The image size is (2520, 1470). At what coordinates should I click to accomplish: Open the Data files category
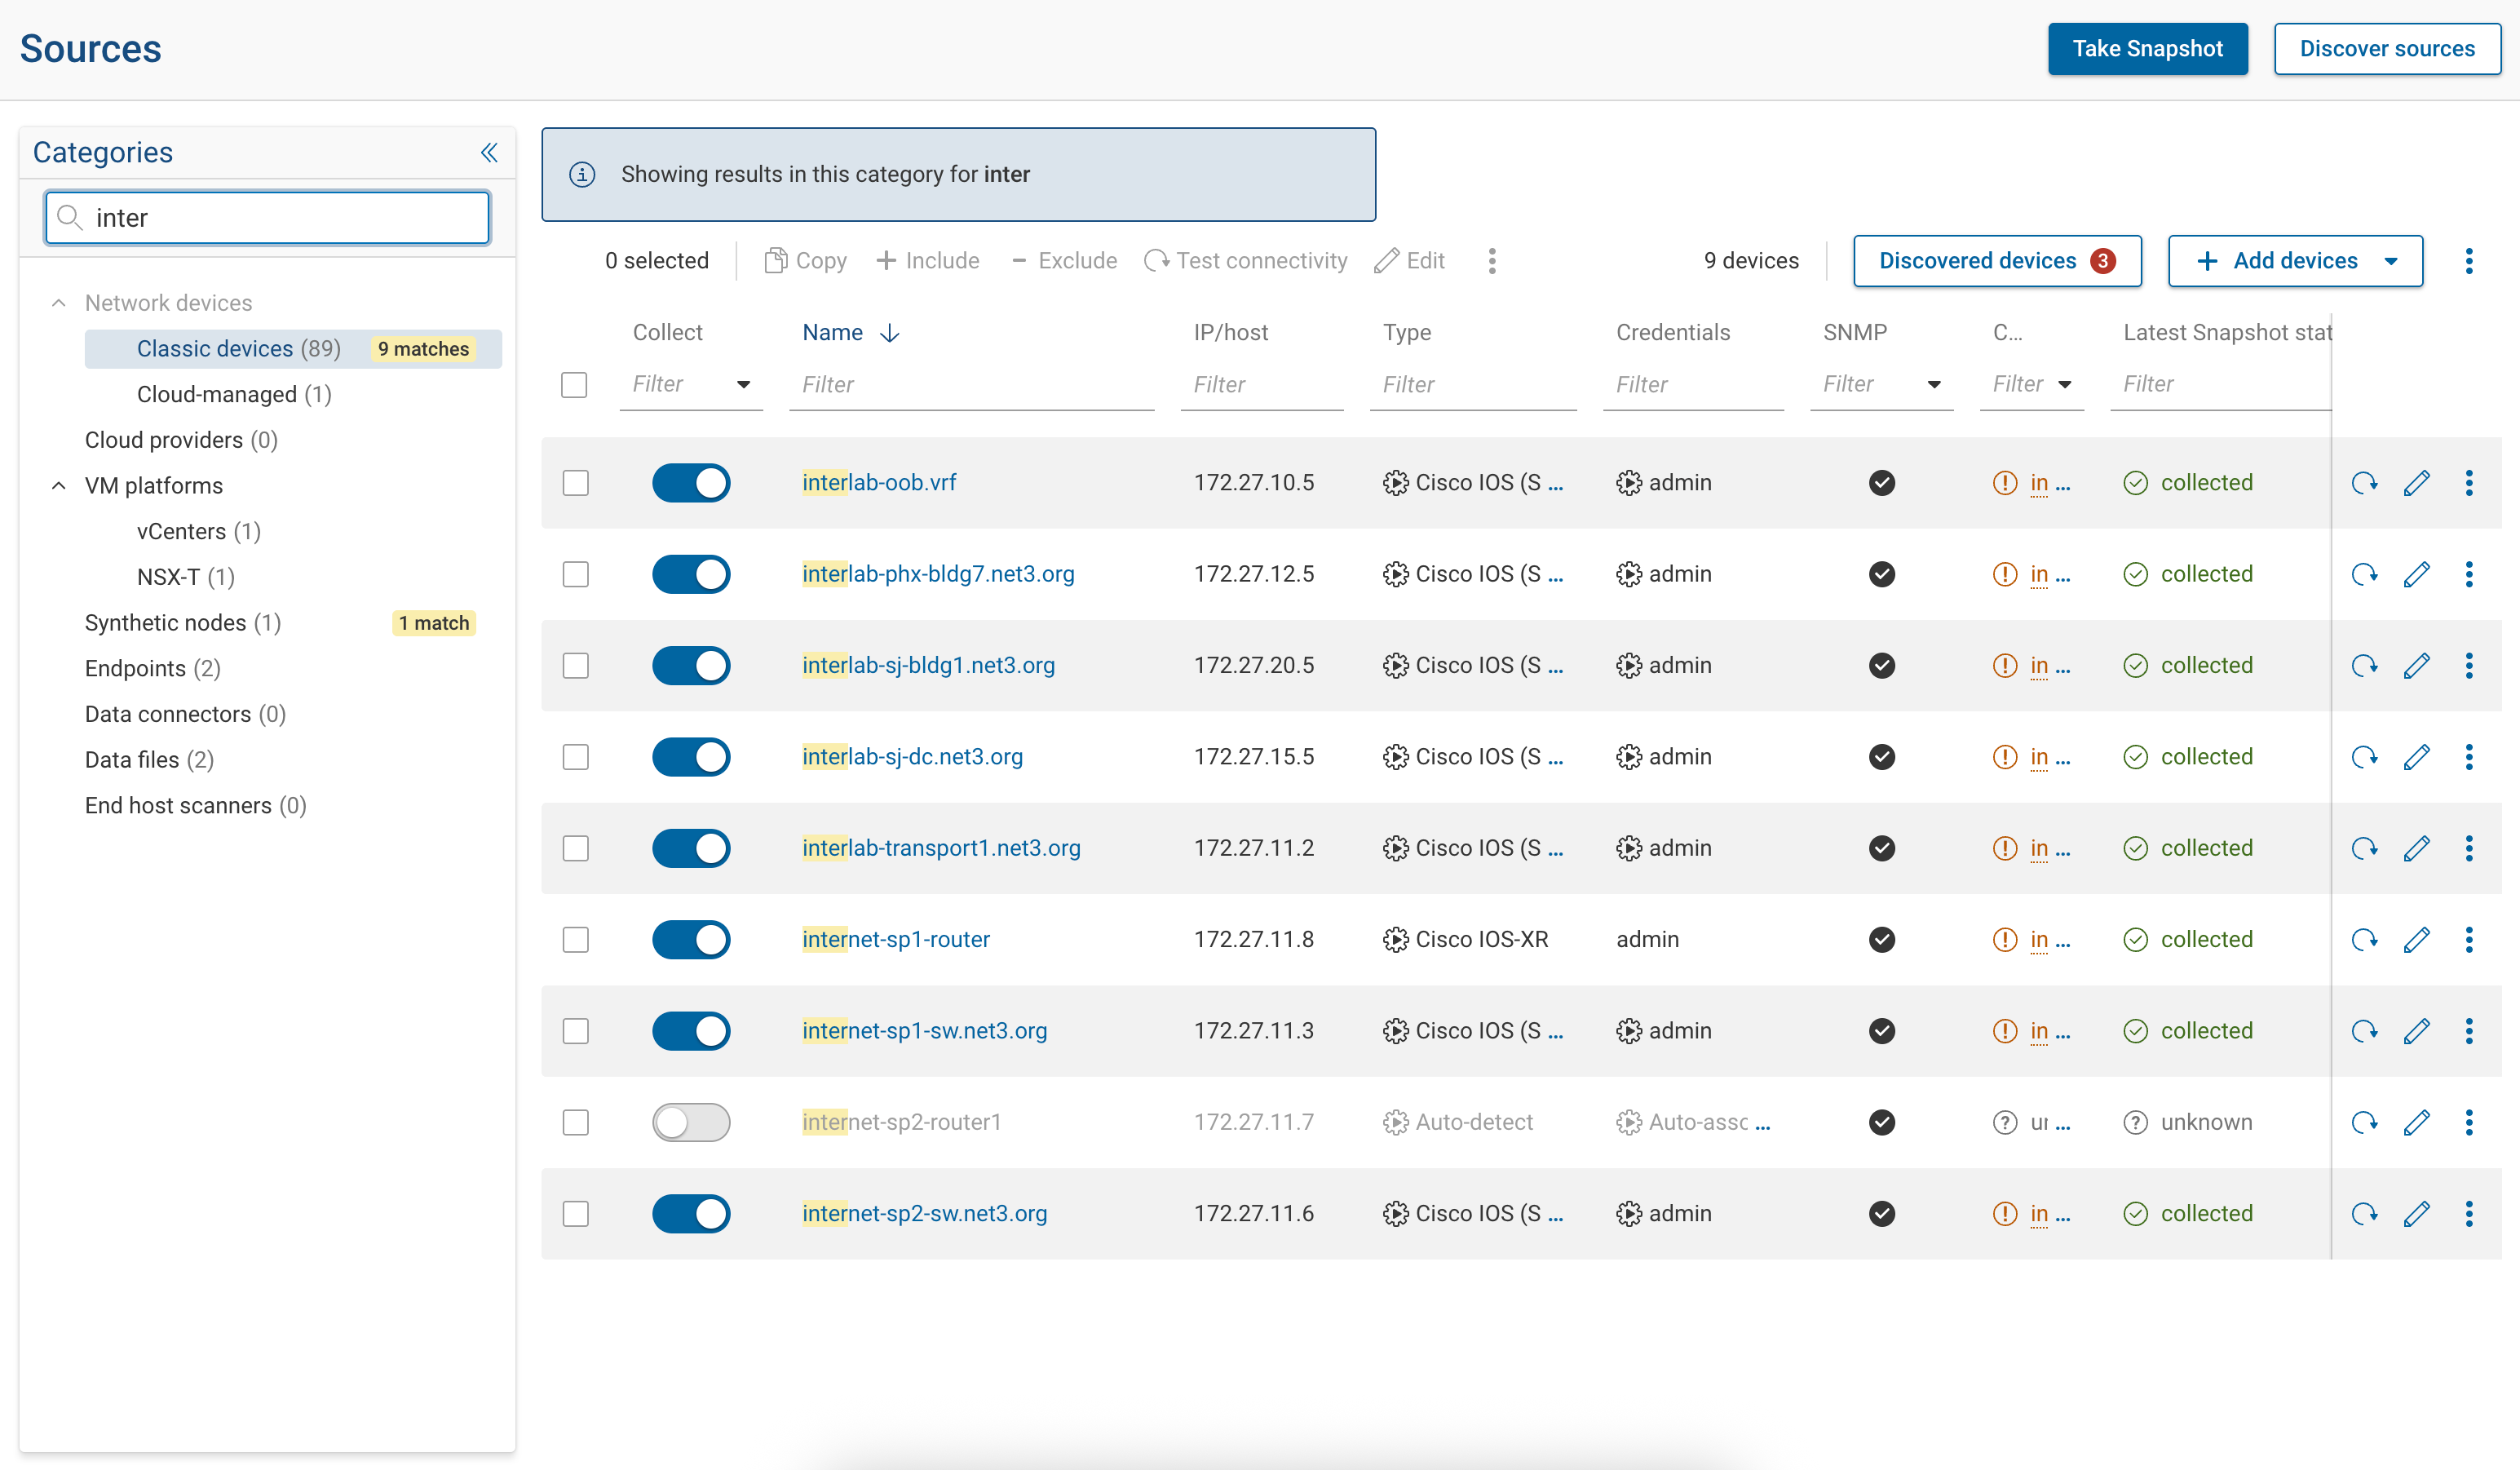[149, 760]
